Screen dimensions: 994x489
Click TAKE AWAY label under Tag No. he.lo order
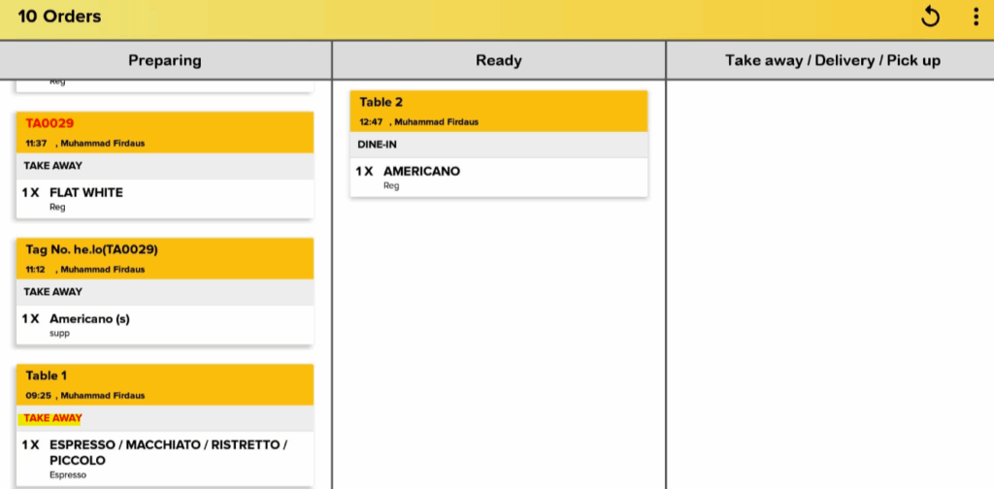pos(53,292)
